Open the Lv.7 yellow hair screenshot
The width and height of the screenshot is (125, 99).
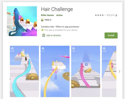(55, 71)
